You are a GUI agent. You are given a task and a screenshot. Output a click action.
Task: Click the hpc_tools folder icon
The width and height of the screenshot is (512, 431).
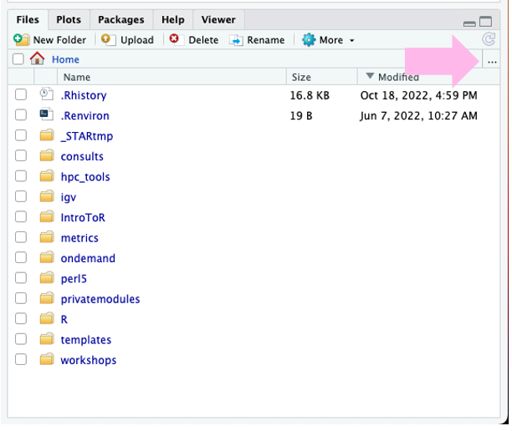pyautogui.click(x=47, y=176)
